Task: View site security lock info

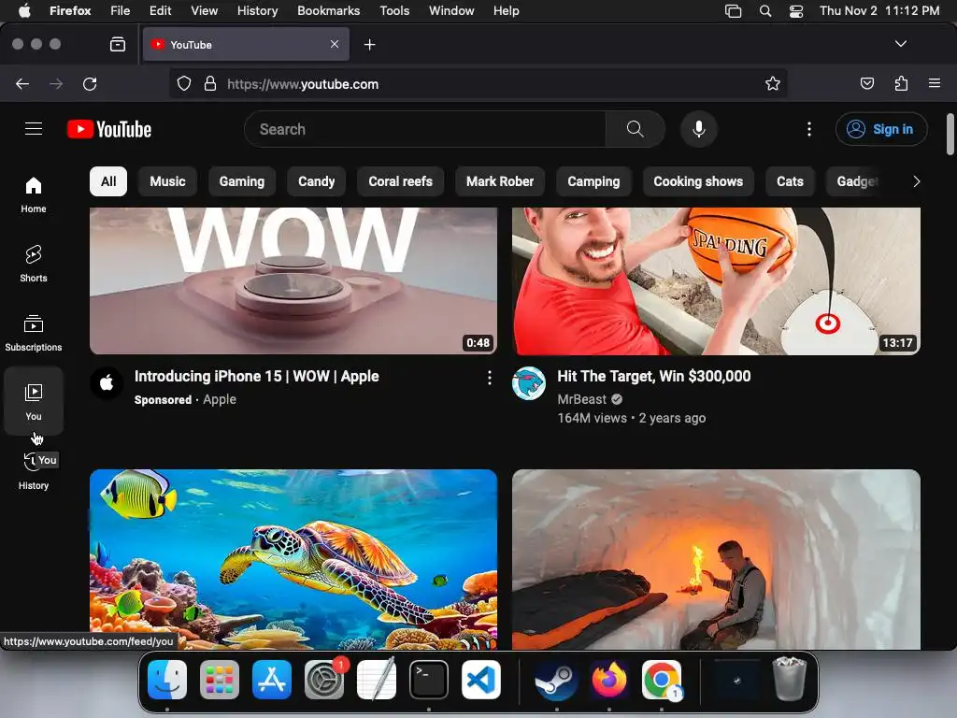Action: pos(210,83)
